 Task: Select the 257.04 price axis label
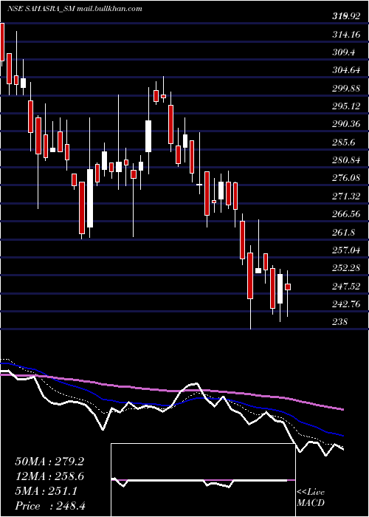(x=346, y=250)
